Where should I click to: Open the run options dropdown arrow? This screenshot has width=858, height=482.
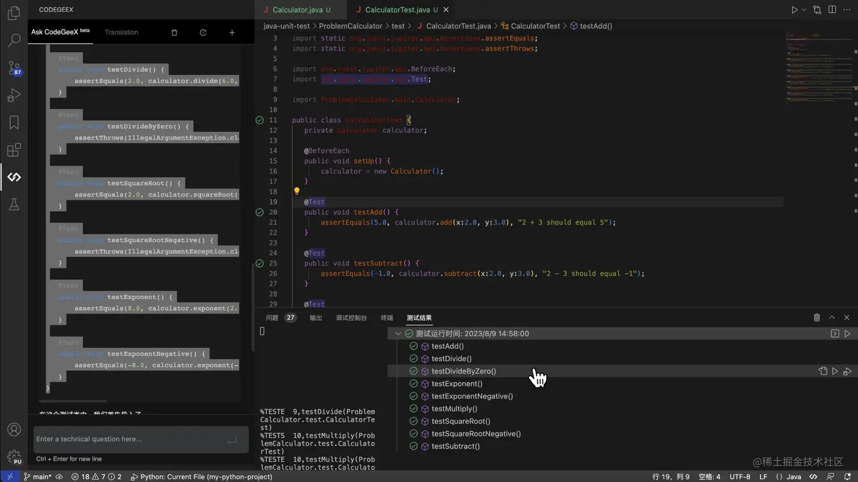pos(804,10)
